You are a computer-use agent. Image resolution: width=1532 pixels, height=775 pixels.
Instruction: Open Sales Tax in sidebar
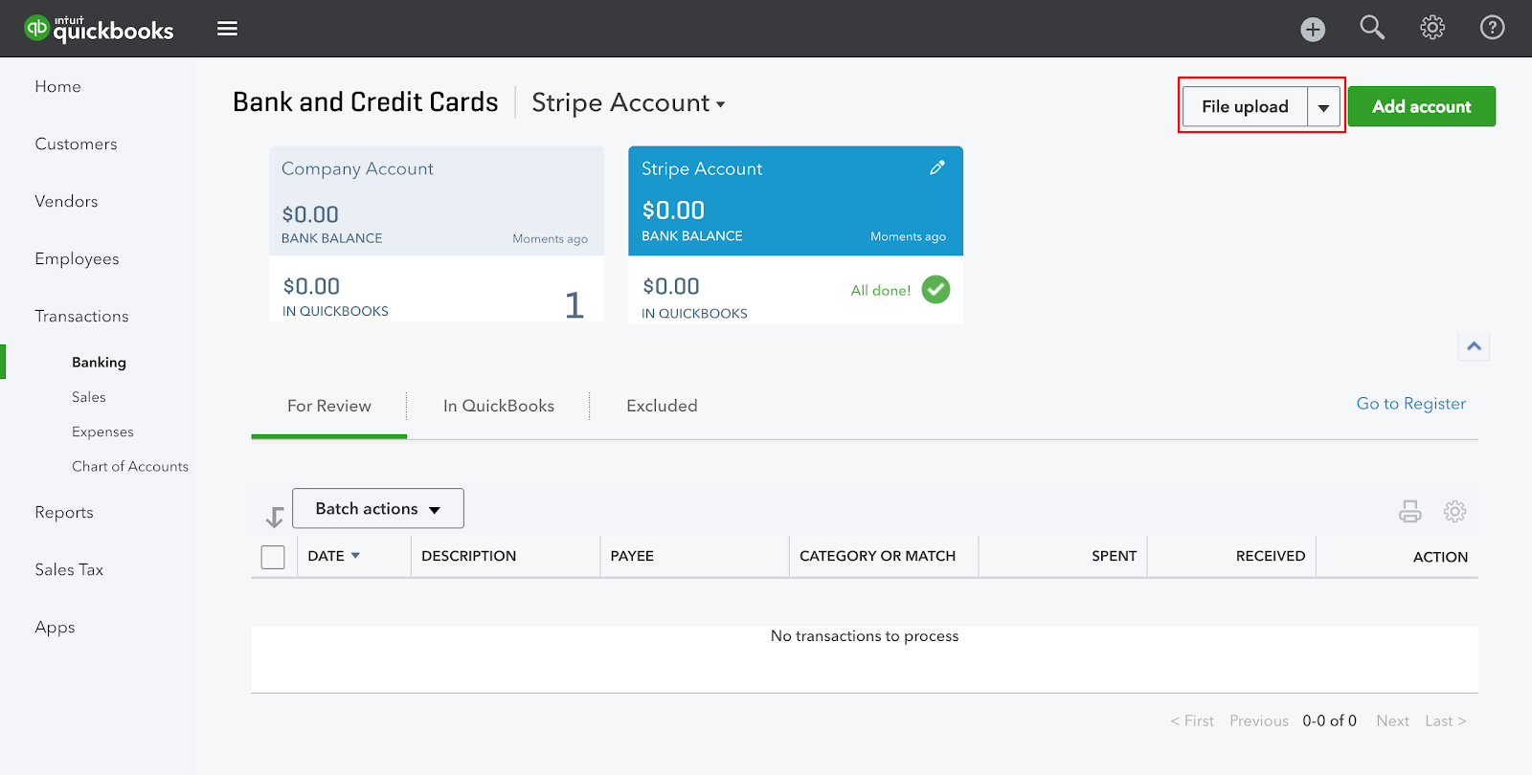pos(69,570)
